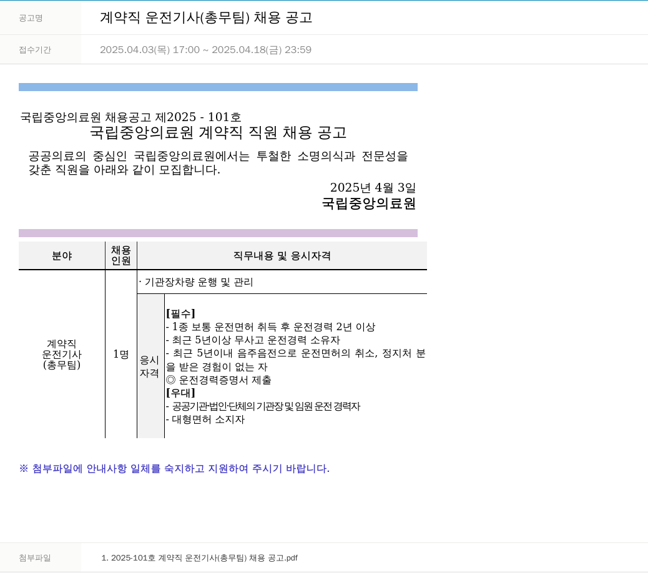The height and width of the screenshot is (573, 648).
Task: Click '공공기관·법인·단체의 기관장 및 임원 운전 경력자' line
Action: [x=263, y=406]
